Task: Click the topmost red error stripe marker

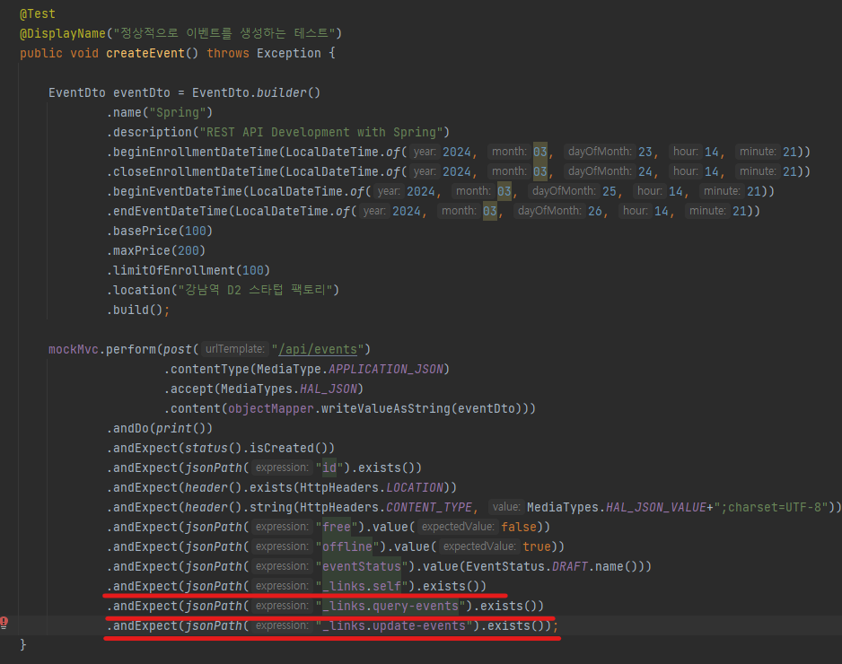Action: (305, 594)
